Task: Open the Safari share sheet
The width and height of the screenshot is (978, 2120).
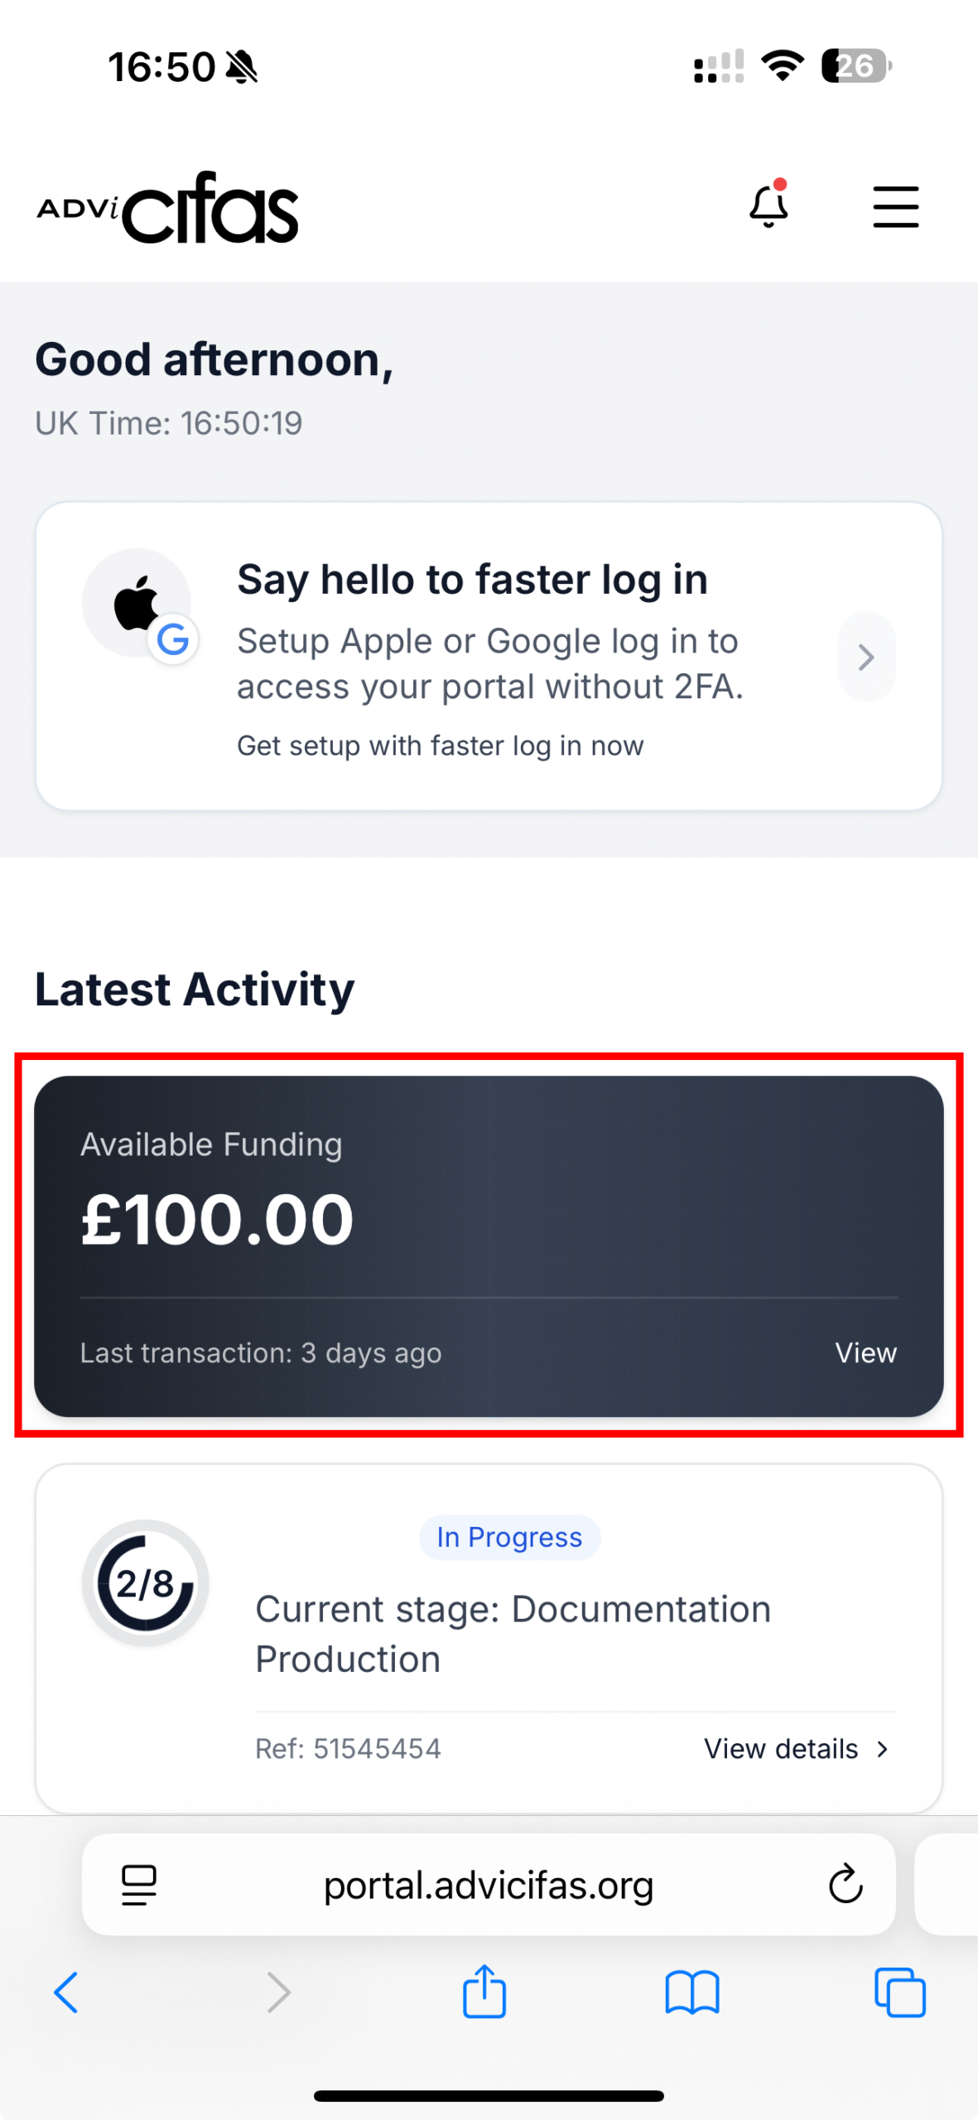Action: click(x=484, y=1990)
